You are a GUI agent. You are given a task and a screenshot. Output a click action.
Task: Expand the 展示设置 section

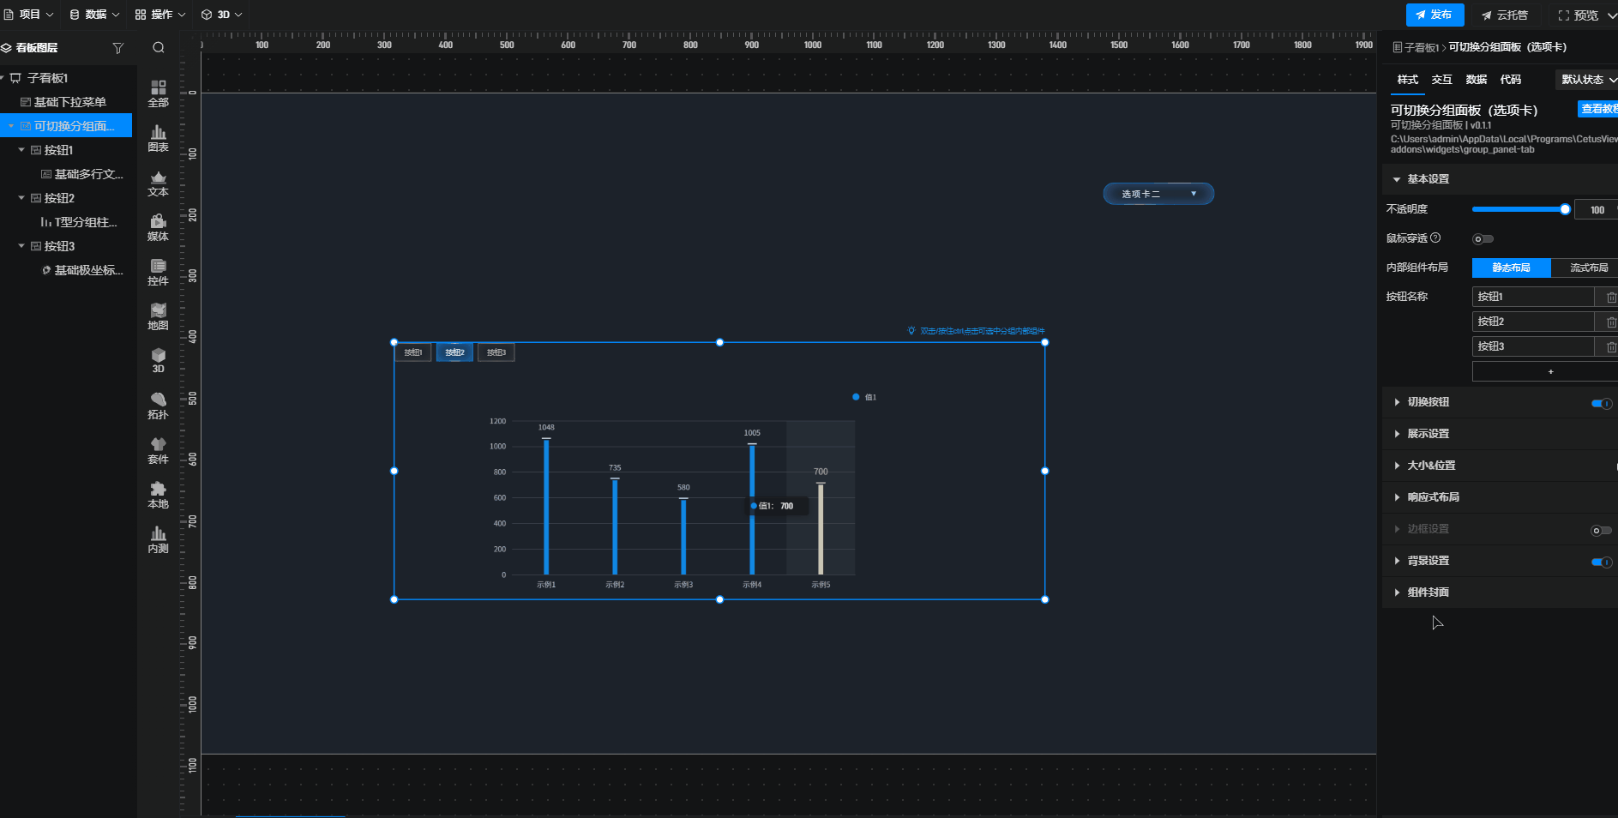click(x=1428, y=434)
